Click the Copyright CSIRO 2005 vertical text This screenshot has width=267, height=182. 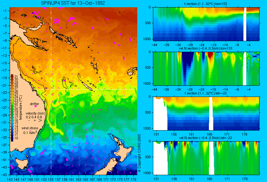click(x=139, y=153)
